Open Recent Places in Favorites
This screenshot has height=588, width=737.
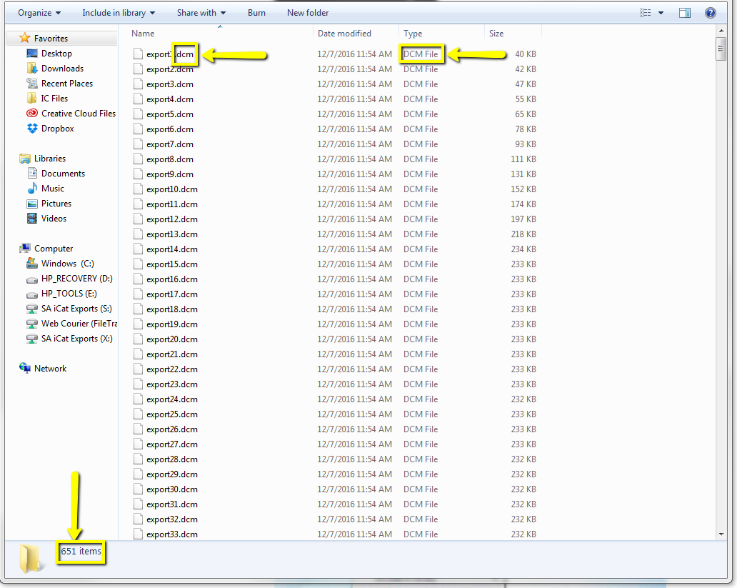(x=60, y=84)
